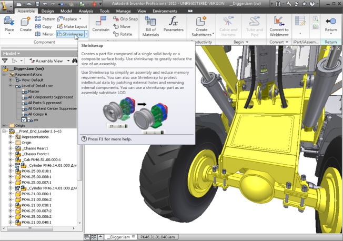Toggle the sw level of detail checkbox
The height and width of the screenshot is (241, 343).
24,120
